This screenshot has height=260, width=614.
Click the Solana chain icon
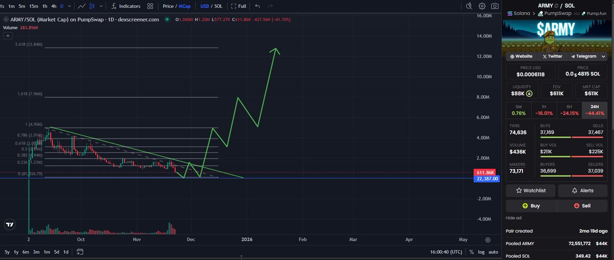point(510,13)
